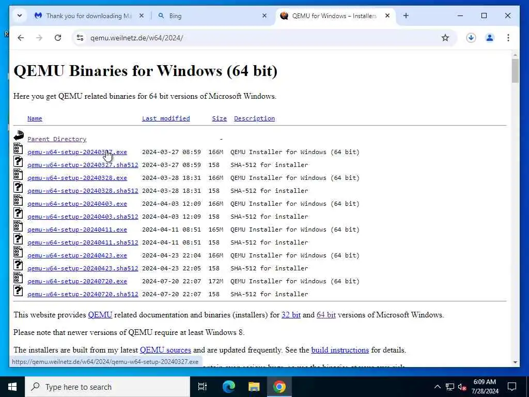Image resolution: width=529 pixels, height=397 pixels.
Task: Download qemu-w64-setup-20240327.exe
Action: (x=77, y=152)
